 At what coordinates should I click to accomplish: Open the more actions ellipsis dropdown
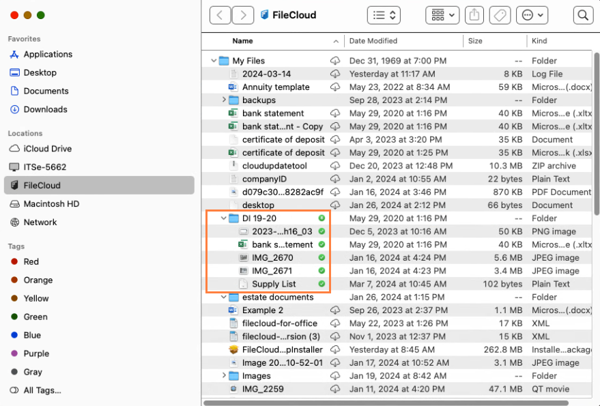click(x=532, y=15)
